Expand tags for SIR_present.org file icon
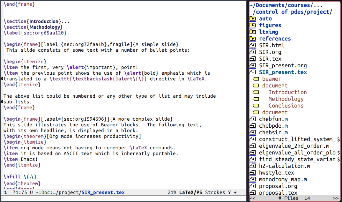The image size is (342, 202). coord(253,65)
